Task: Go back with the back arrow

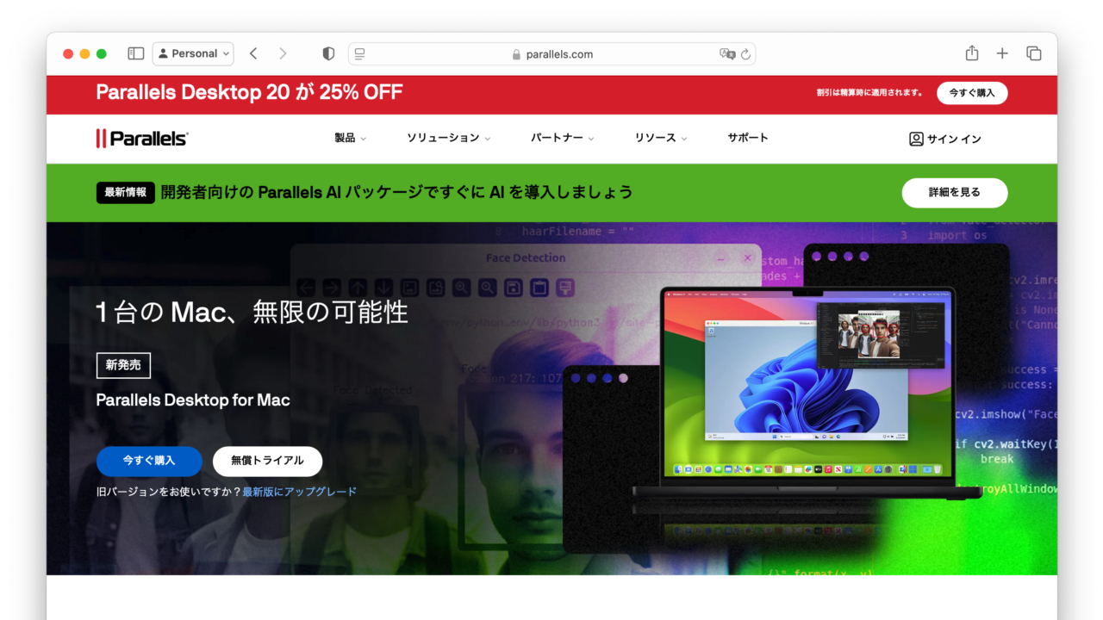Action: point(253,53)
